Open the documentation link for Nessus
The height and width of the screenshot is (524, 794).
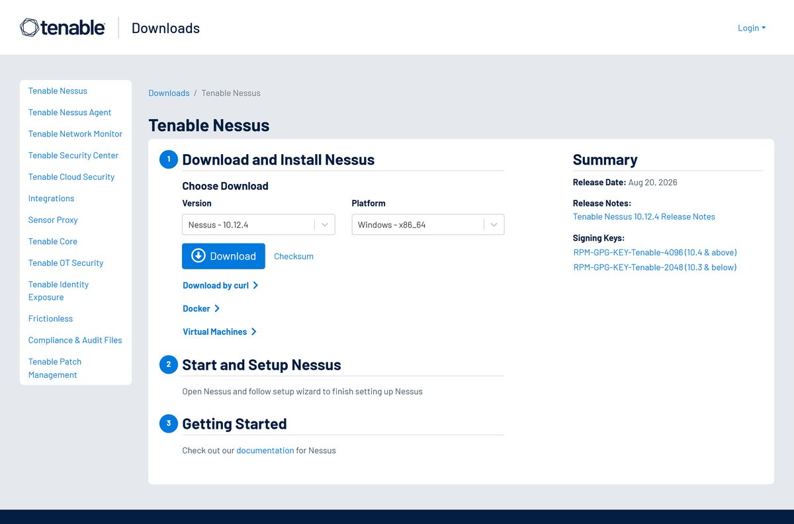(265, 451)
